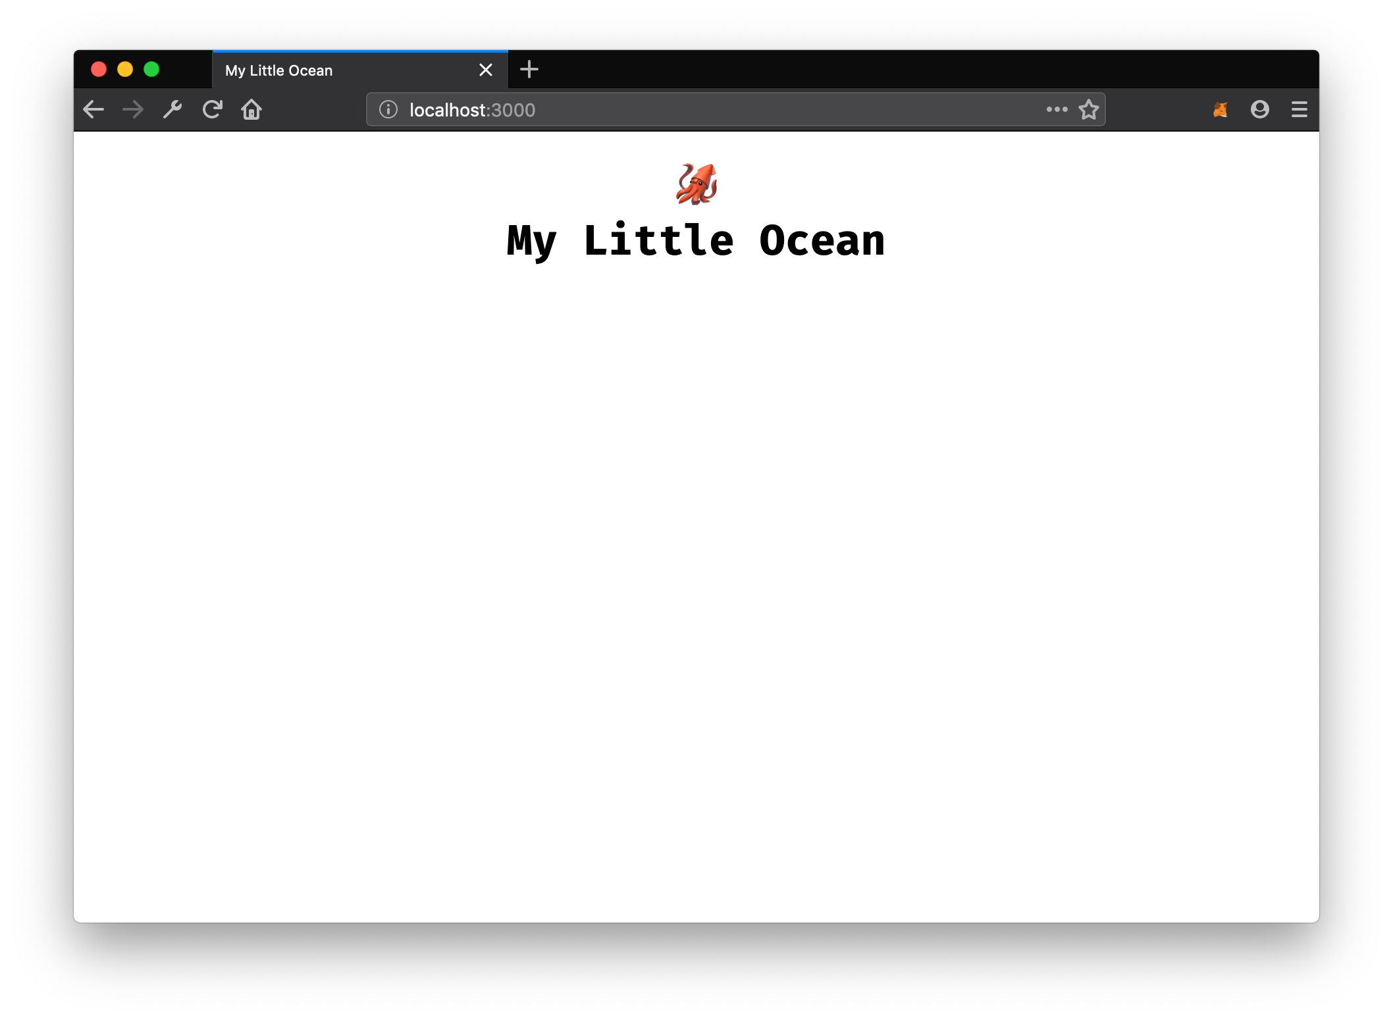Reload the page with refresh icon
Image resolution: width=1393 pixels, height=1020 pixels.
click(x=212, y=109)
